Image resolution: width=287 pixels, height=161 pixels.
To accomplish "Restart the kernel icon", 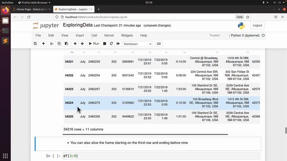I will 111,44.
